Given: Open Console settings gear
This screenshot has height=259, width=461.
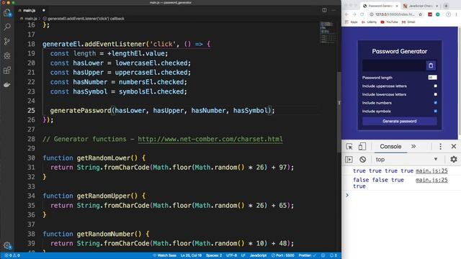Looking at the screenshot, I should [x=454, y=160].
